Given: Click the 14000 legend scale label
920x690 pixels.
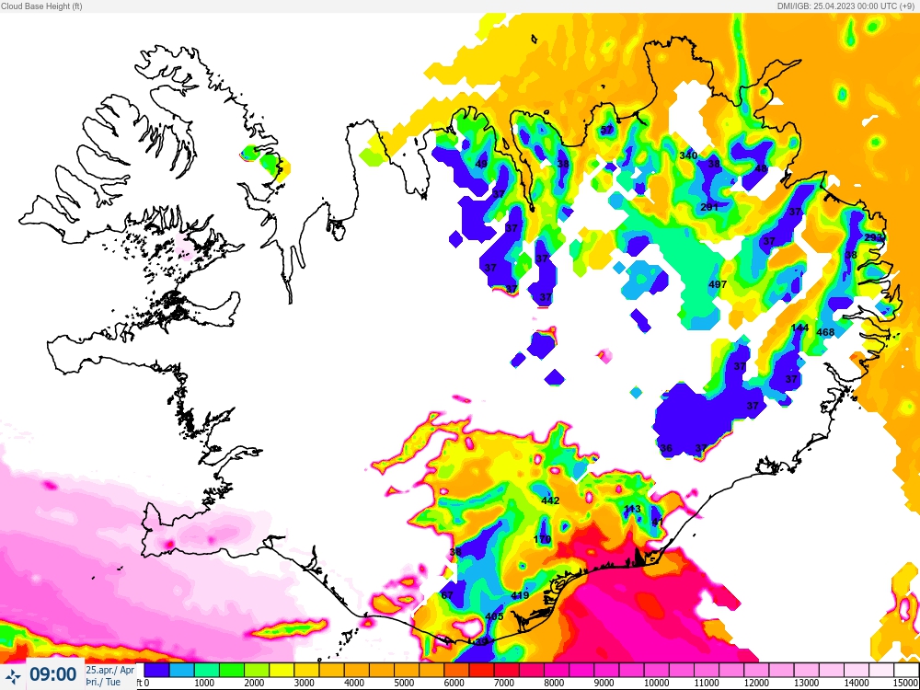Looking at the screenshot, I should pos(856,684).
